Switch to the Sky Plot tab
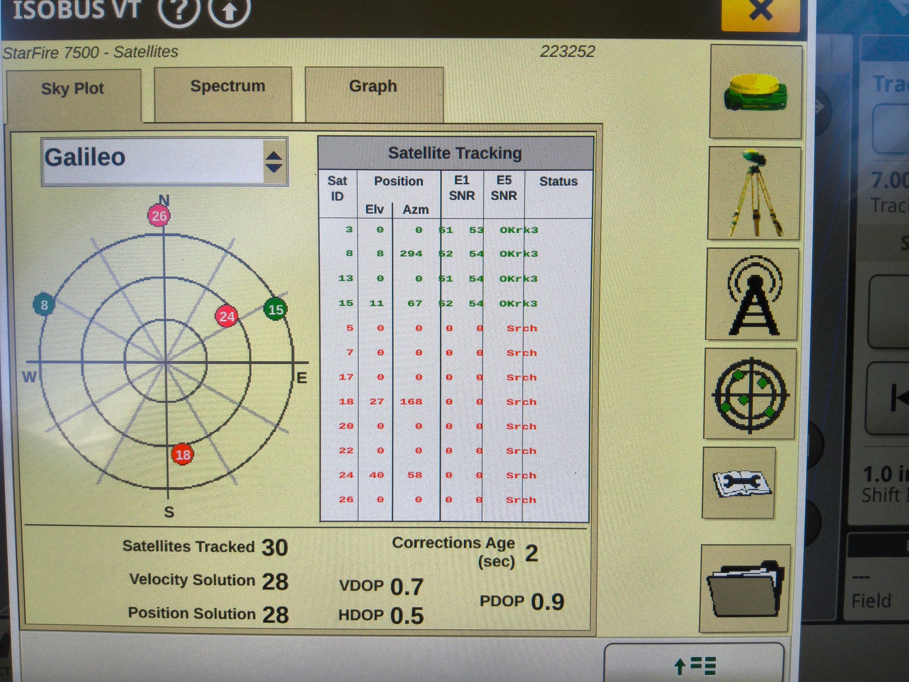The height and width of the screenshot is (682, 909). point(73,96)
